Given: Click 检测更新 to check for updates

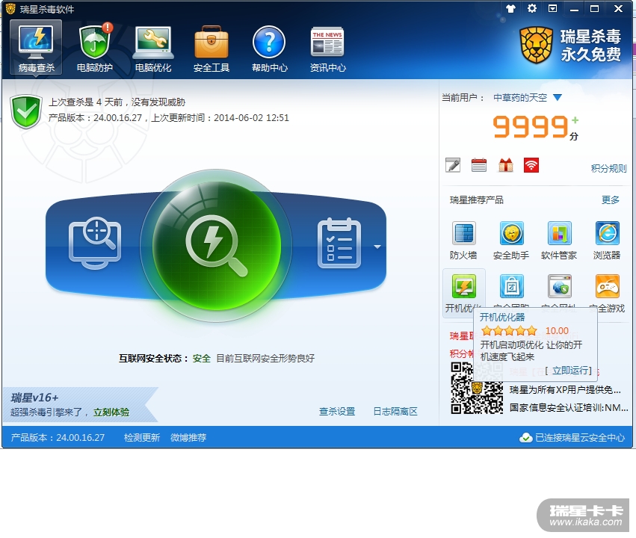Looking at the screenshot, I should click(x=142, y=437).
